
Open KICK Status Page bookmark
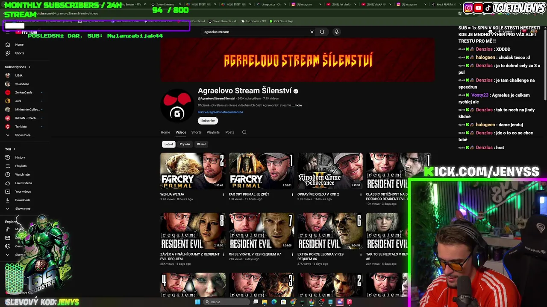click(x=281, y=21)
